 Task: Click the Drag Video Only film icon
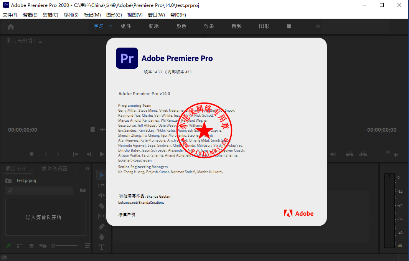tap(93, 129)
